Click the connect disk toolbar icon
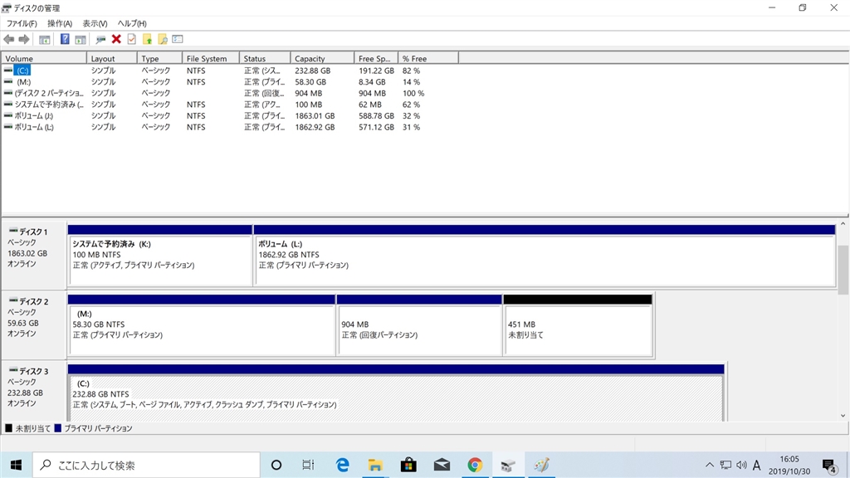This screenshot has height=478, width=850. click(100, 39)
